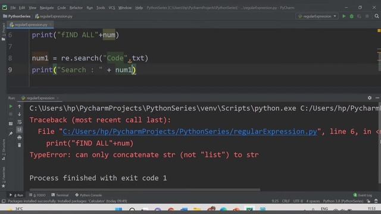
Task: Click Run with Coverage icon in toolbar
Action: tap(359, 16)
